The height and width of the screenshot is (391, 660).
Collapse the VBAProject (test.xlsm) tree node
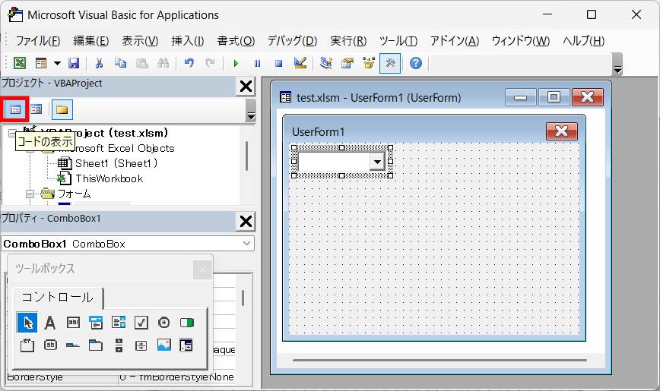point(12,133)
